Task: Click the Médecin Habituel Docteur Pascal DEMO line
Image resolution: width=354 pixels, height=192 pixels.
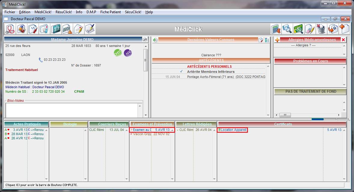Action: [35, 87]
